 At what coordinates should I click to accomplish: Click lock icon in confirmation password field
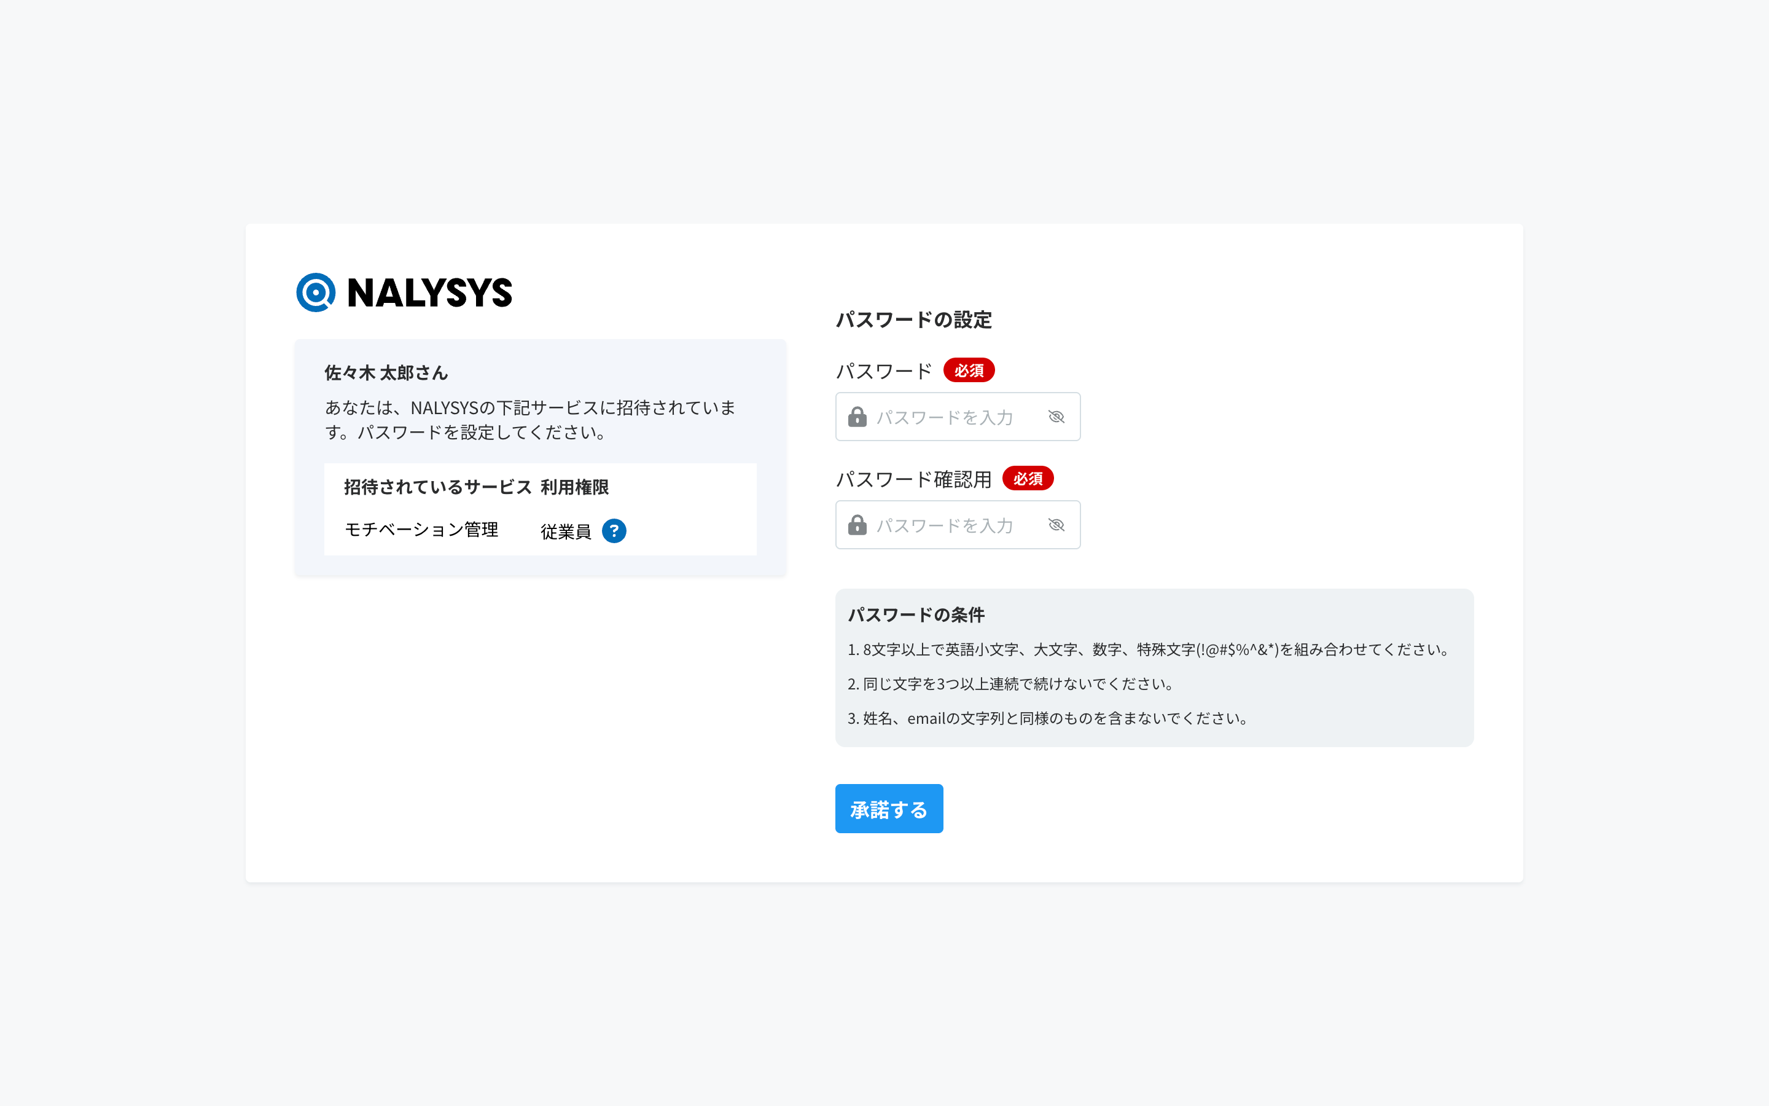[857, 525]
